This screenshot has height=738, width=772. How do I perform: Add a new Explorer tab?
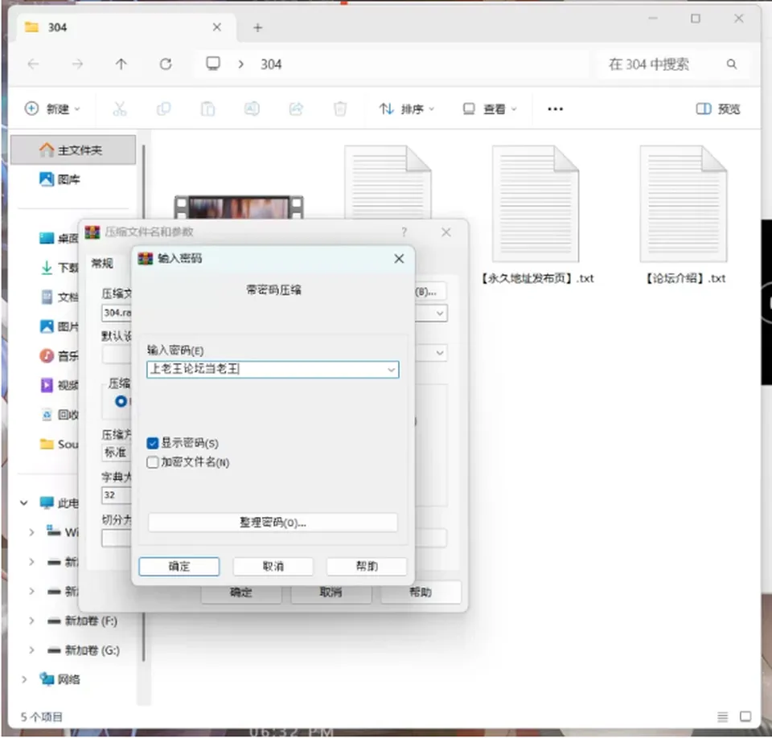(x=257, y=27)
